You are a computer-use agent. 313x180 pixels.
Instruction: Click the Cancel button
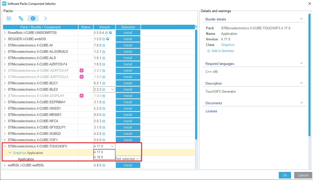point(303,175)
